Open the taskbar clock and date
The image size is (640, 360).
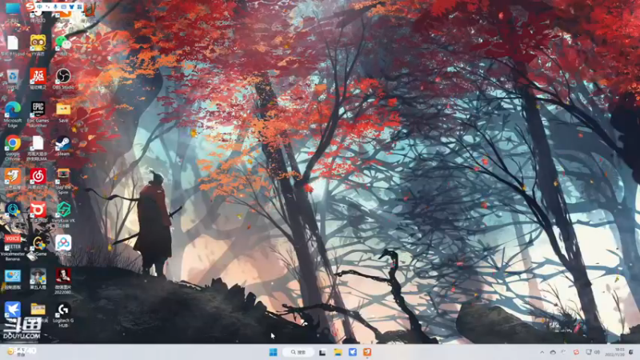[x=614, y=352]
